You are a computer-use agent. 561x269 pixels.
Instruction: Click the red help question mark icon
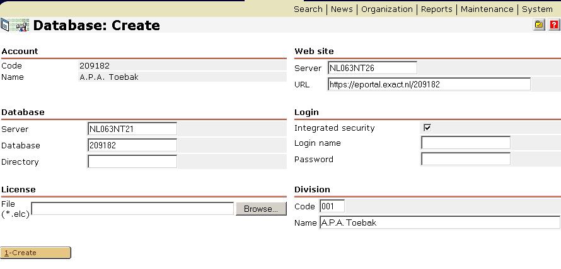[554, 25]
